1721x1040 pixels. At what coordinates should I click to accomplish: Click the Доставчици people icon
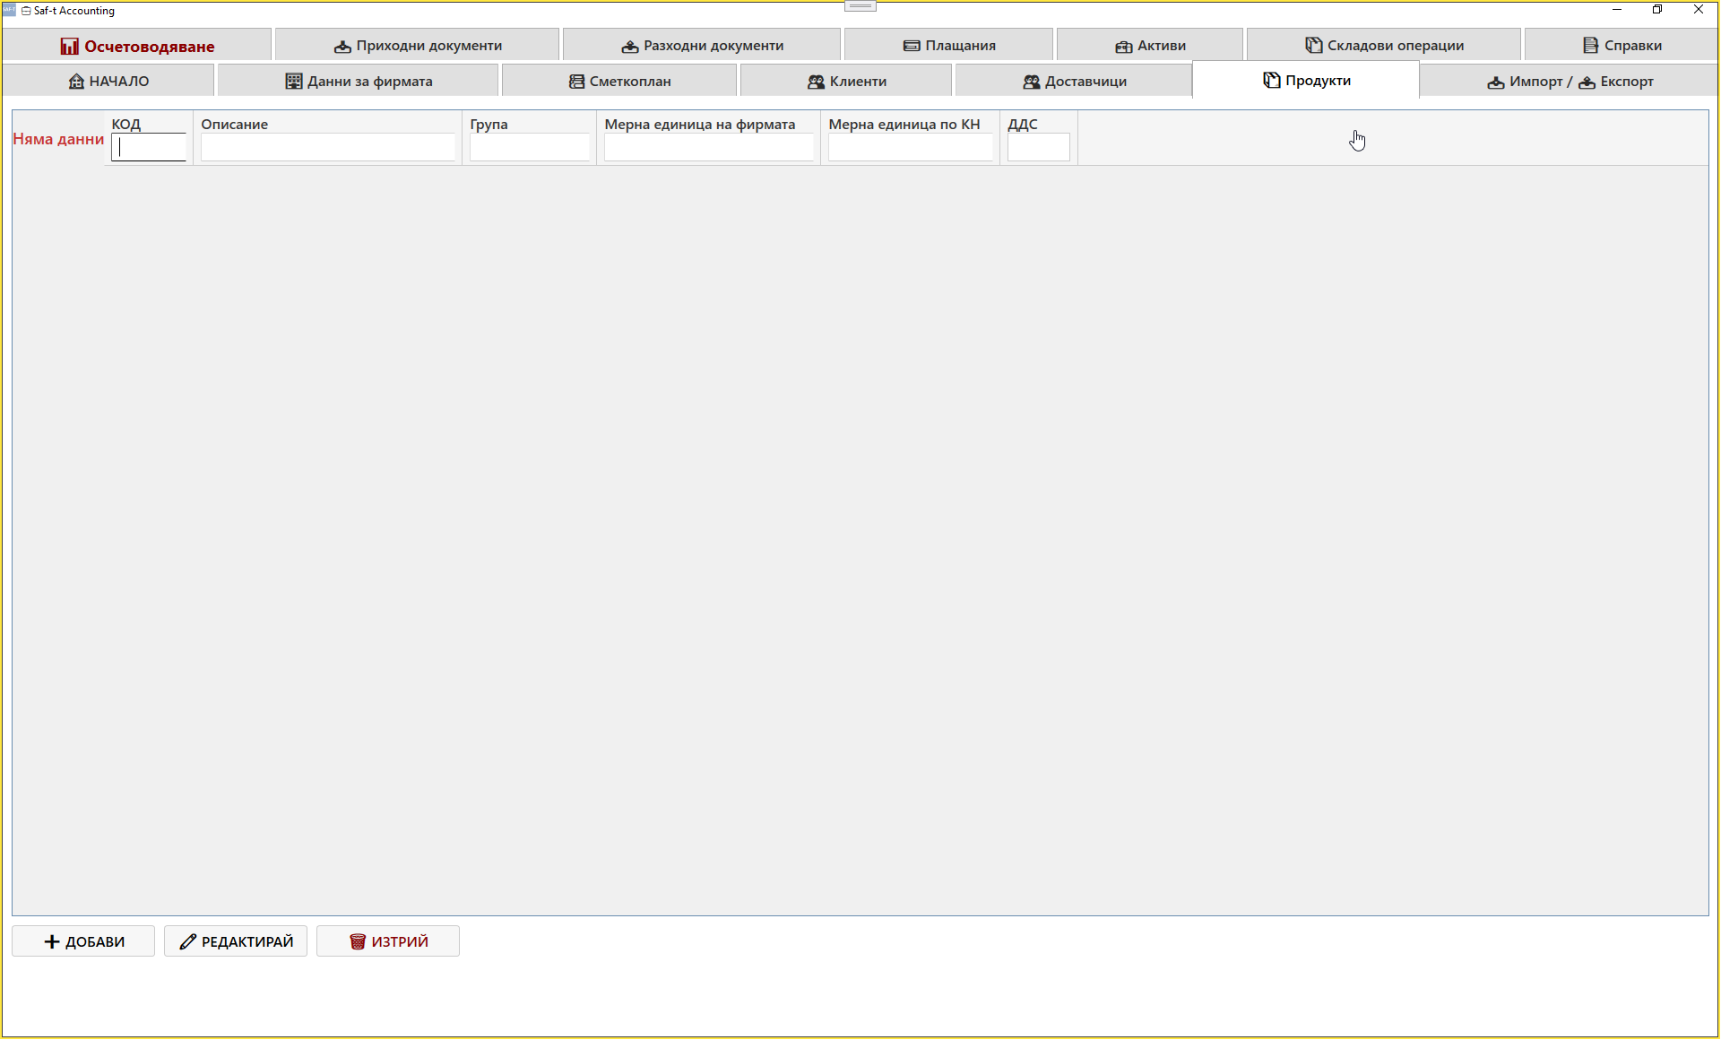click(x=1032, y=82)
